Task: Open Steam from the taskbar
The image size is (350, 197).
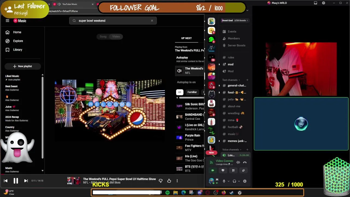Action: pyautogui.click(x=232, y=193)
